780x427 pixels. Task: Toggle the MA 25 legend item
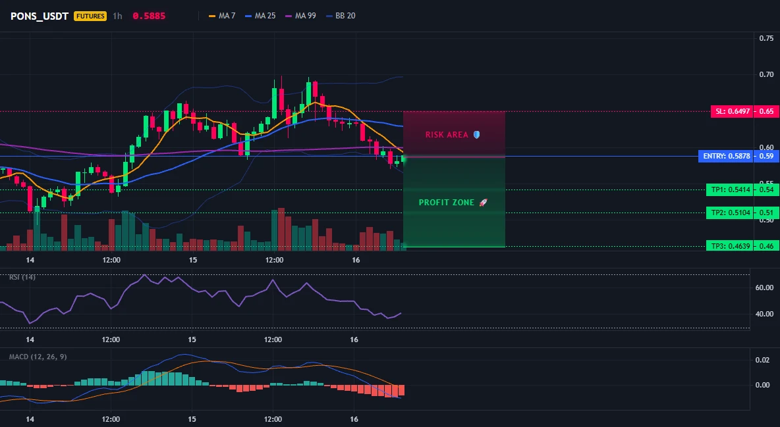(x=260, y=16)
